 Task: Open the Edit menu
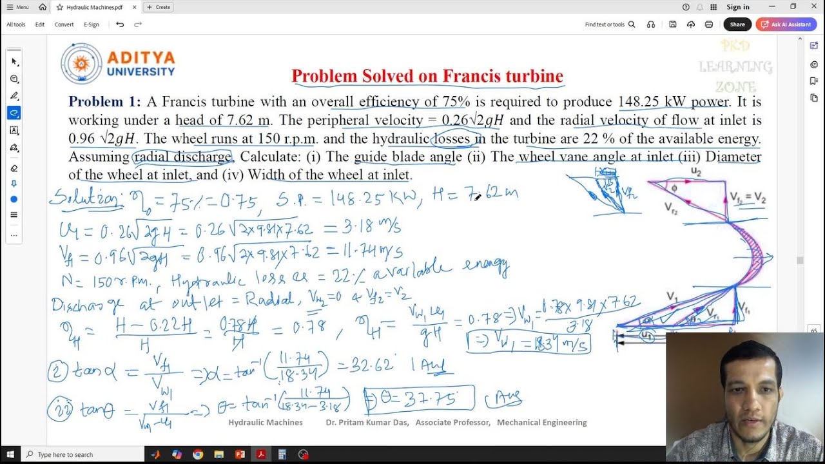tap(40, 24)
